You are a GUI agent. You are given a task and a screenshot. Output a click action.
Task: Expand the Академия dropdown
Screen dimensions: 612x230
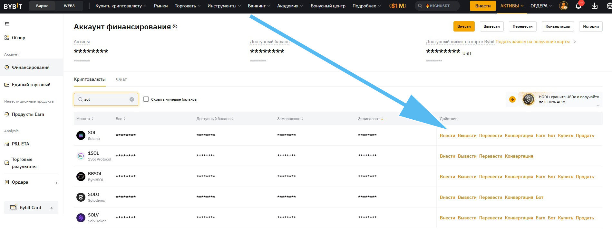pos(290,6)
